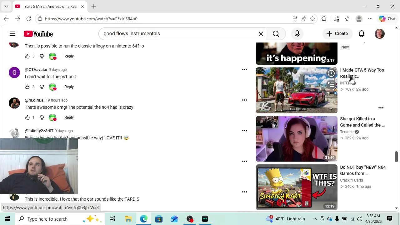Click the page vertical scrollbar thumb
This screenshot has height=225, width=400.
coord(396,157)
